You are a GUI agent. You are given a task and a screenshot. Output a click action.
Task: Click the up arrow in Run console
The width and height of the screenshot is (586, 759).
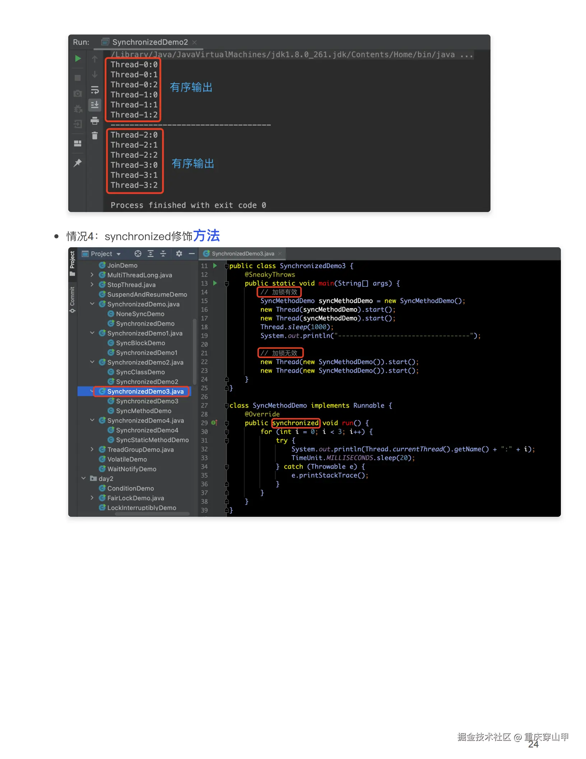95,59
